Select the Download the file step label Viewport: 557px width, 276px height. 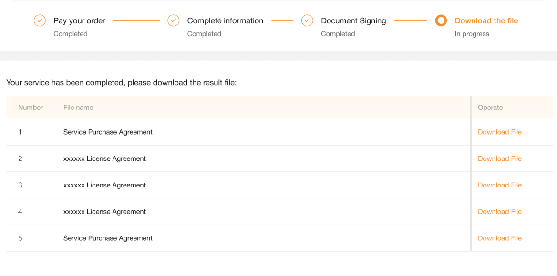pos(486,21)
